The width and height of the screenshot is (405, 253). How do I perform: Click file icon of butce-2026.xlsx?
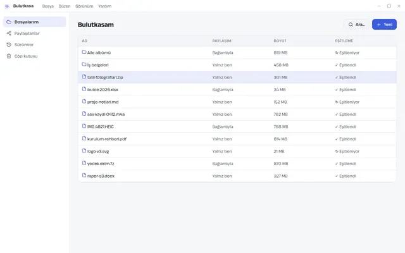[84, 89]
